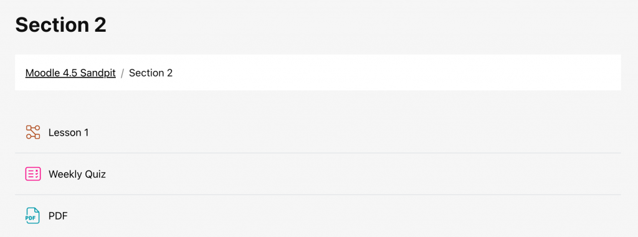Click the number 1 in Lesson 1
Screen dimensions: 638x237
point(86,132)
